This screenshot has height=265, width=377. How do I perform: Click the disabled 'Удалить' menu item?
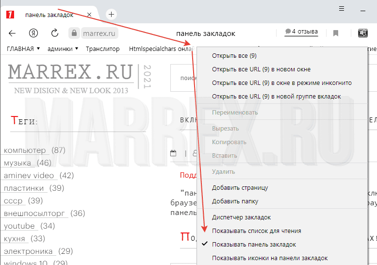[282, 172]
